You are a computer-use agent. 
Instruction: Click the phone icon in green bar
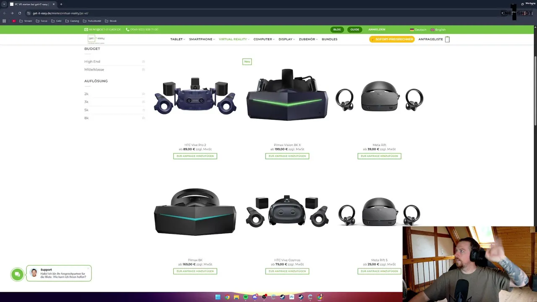click(x=128, y=30)
